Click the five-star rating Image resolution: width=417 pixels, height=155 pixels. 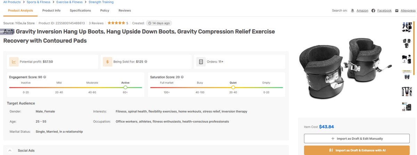pos(116,23)
